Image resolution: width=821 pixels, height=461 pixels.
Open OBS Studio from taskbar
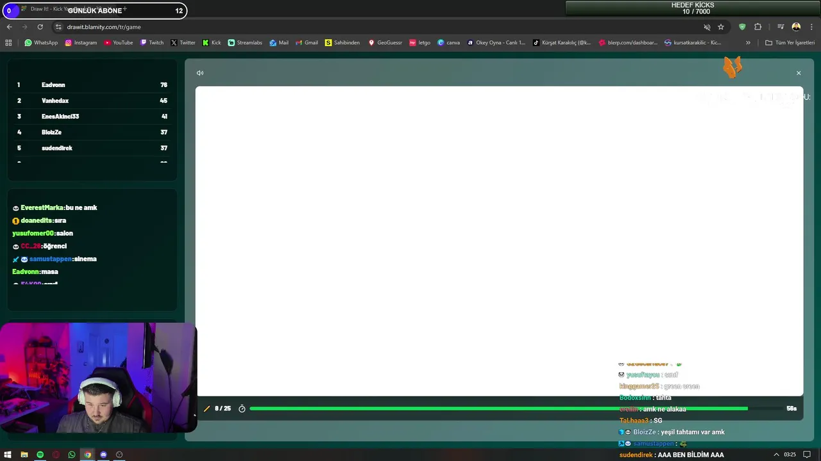pyautogui.click(x=119, y=455)
